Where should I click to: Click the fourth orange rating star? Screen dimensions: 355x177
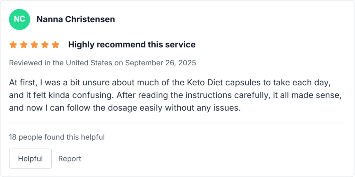[x=45, y=45]
